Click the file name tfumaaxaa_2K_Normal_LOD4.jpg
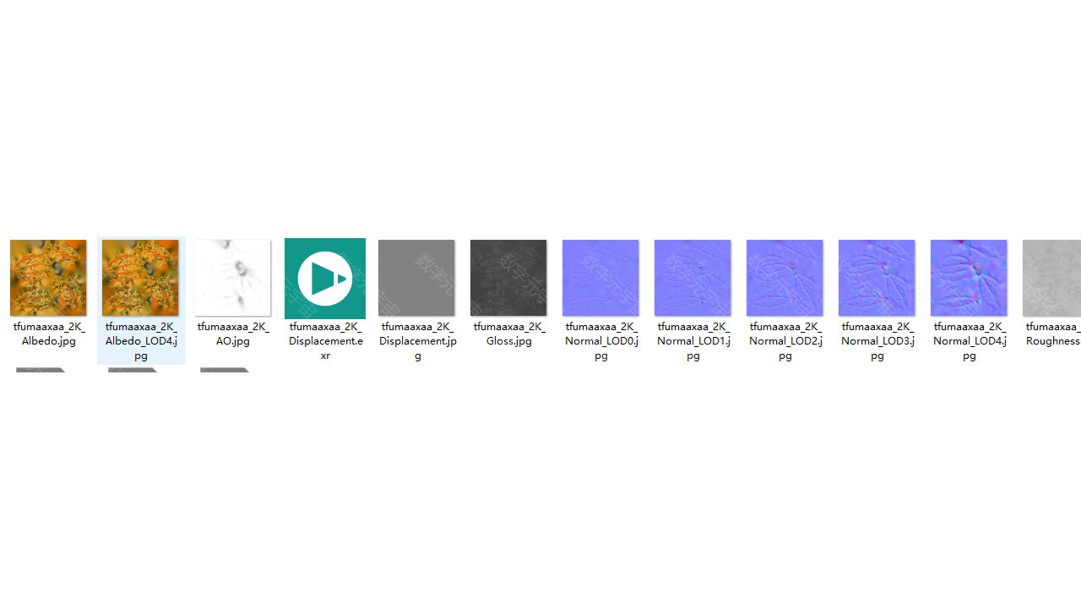The image size is (1081, 608). (x=970, y=341)
